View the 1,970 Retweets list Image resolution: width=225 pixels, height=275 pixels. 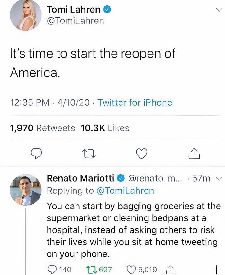42,128
